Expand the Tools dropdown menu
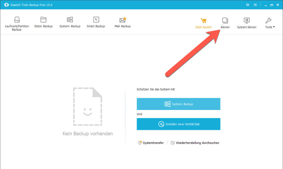 tap(270, 23)
